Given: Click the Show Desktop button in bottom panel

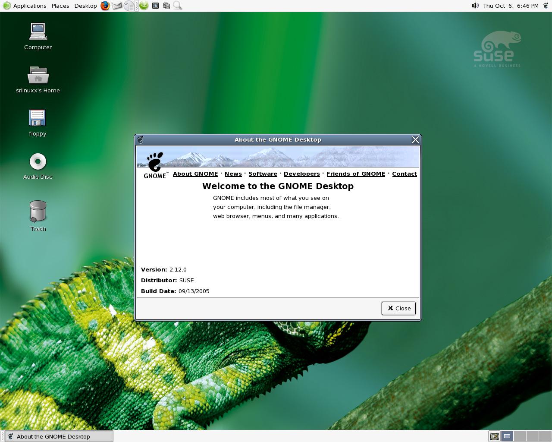Looking at the screenshot, I should point(494,436).
